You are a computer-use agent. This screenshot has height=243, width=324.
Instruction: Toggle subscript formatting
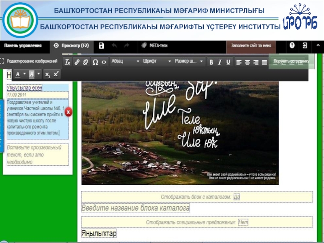point(47,75)
